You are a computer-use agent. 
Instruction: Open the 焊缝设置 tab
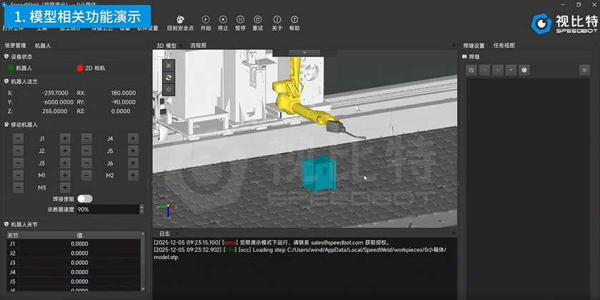474,46
